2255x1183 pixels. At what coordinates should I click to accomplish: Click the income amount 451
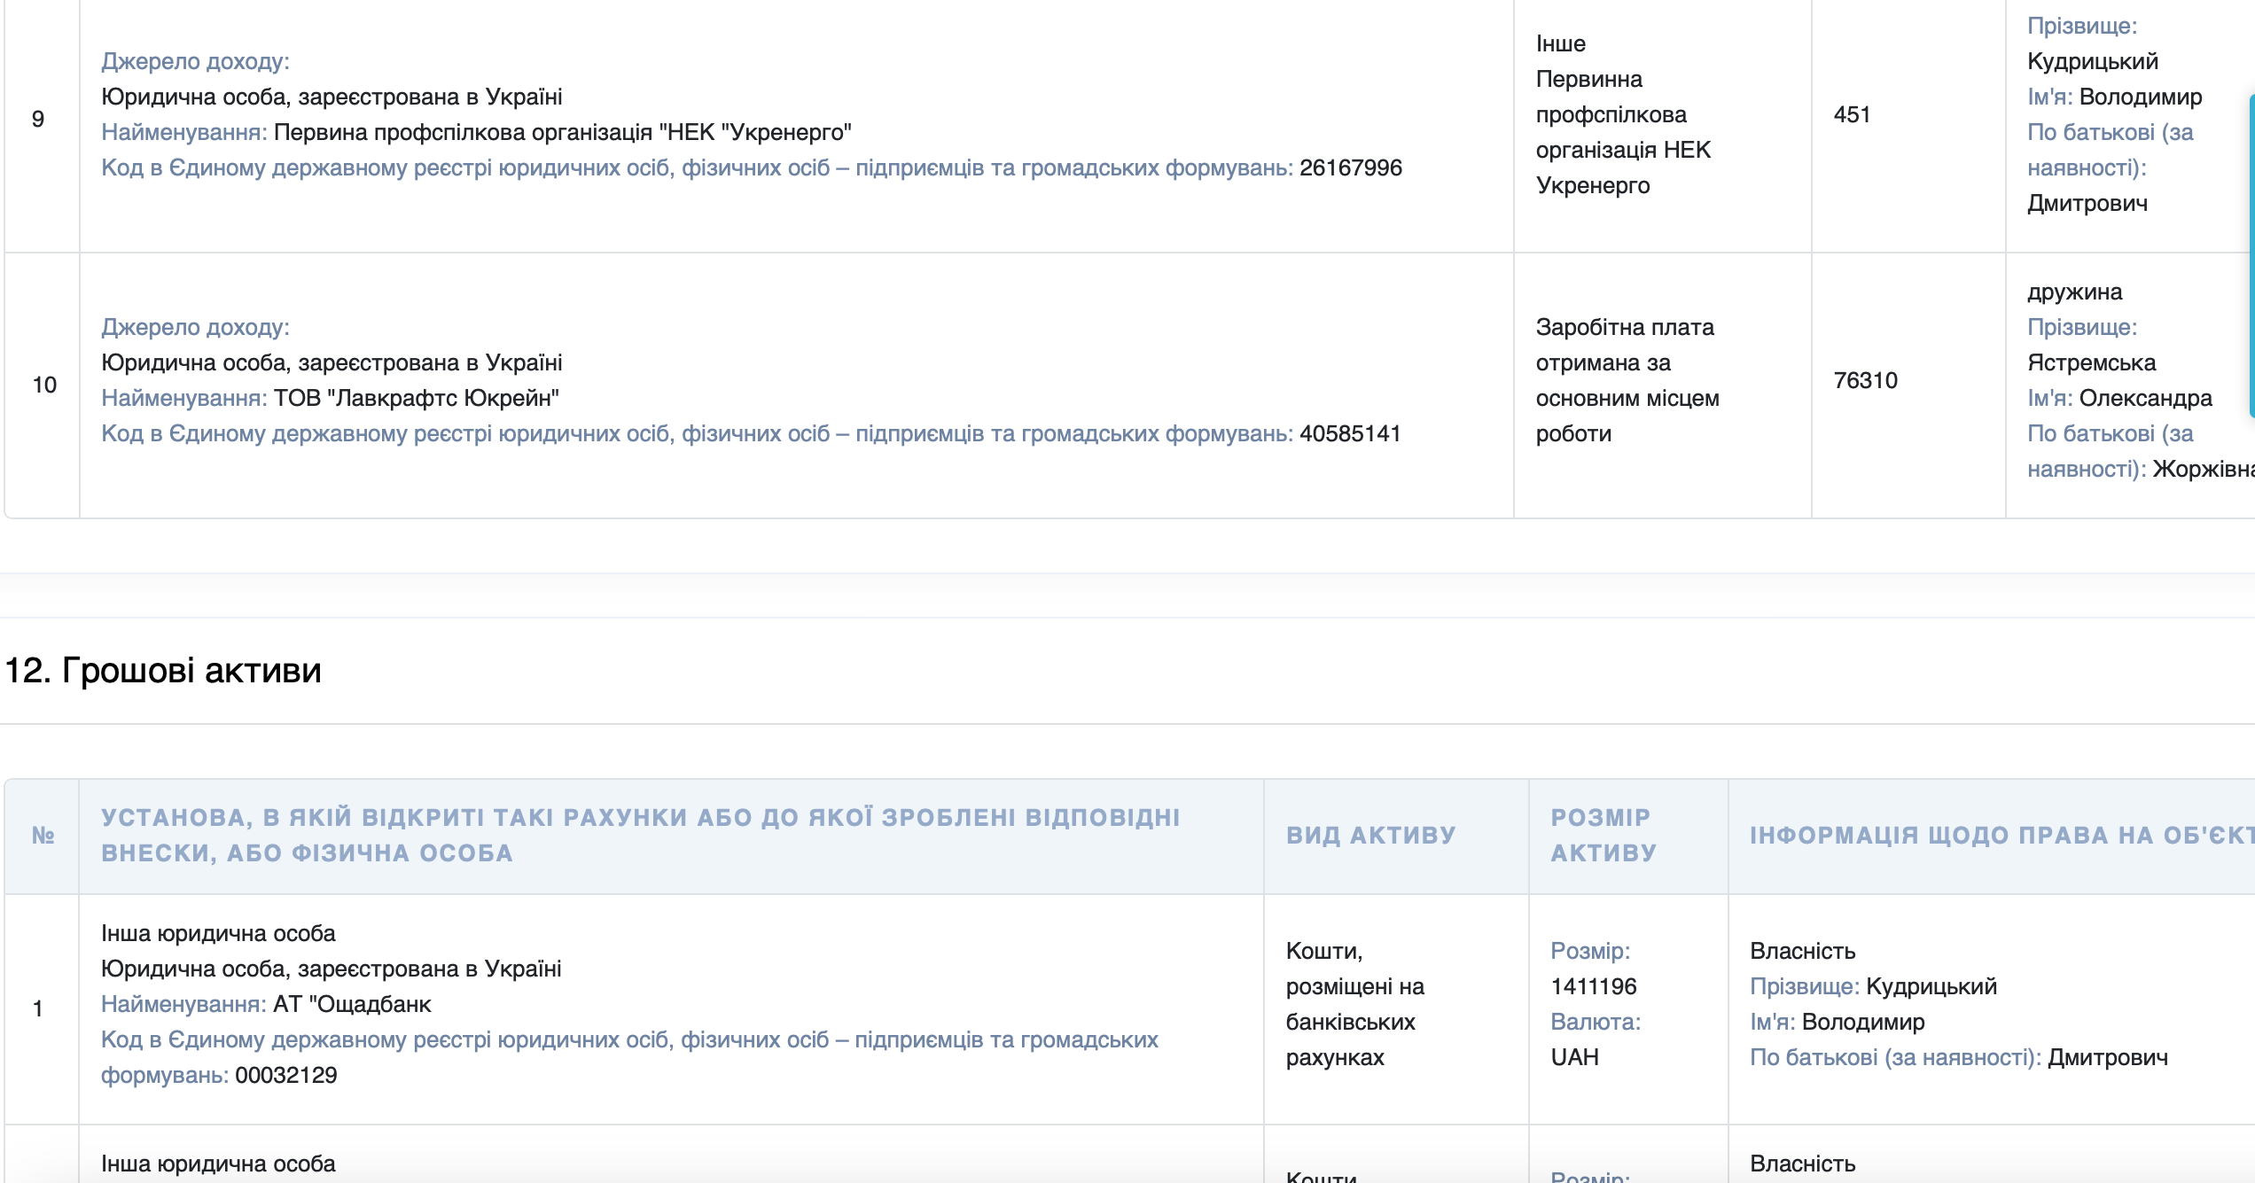click(1852, 115)
